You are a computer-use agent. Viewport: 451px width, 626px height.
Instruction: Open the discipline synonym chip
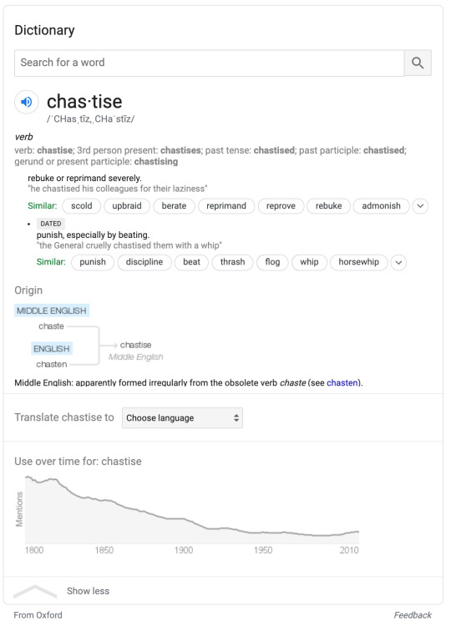(144, 262)
